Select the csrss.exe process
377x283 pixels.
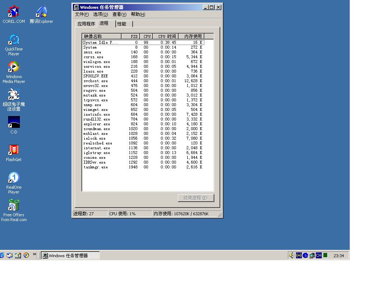tap(143, 57)
